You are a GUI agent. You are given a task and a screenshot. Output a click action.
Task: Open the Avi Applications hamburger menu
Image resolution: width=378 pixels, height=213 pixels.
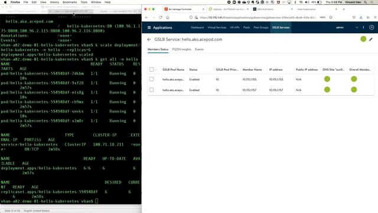coord(149,28)
